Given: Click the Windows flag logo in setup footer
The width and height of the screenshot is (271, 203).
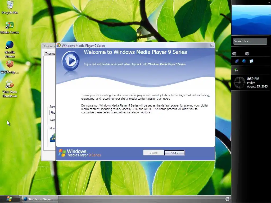Looking at the screenshot, I should [x=62, y=153].
